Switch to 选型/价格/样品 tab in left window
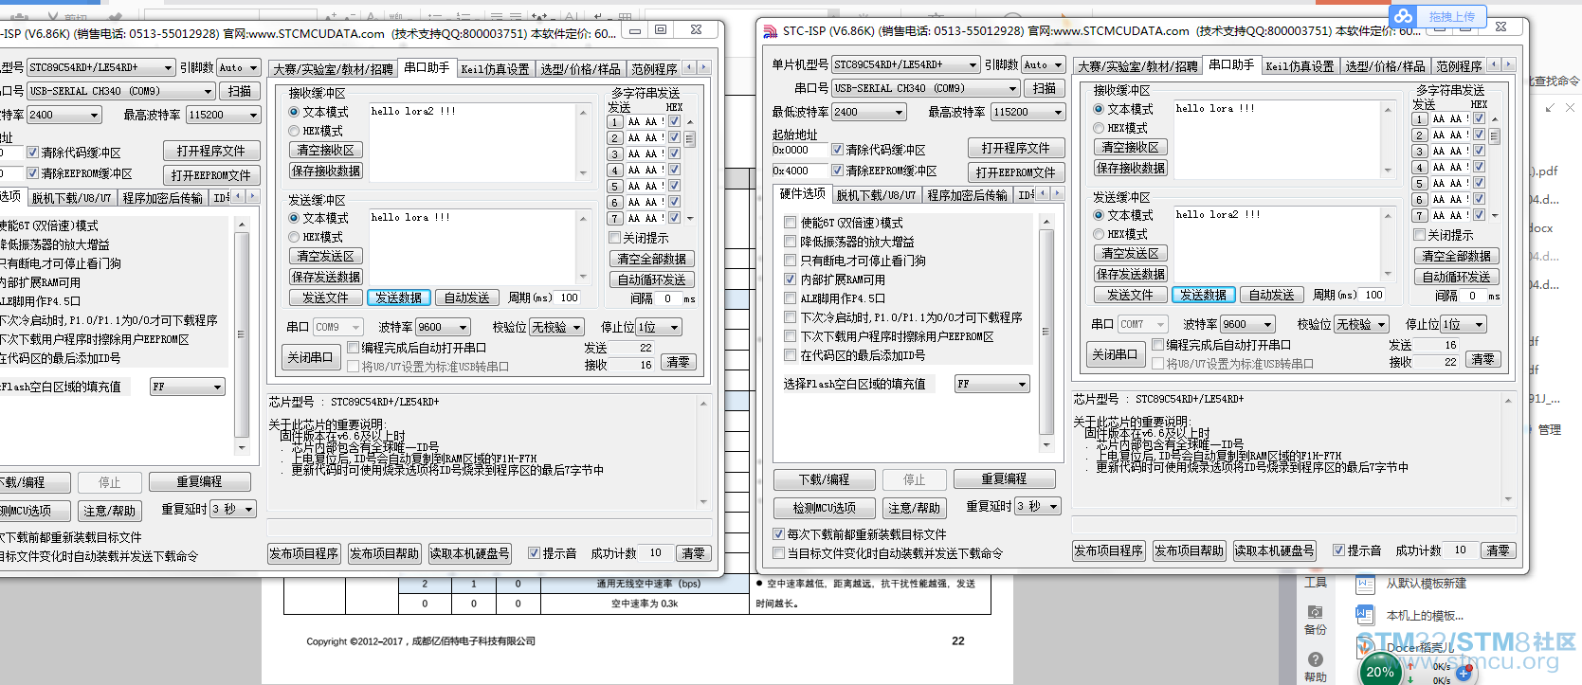This screenshot has height=685, width=1582. click(x=580, y=69)
